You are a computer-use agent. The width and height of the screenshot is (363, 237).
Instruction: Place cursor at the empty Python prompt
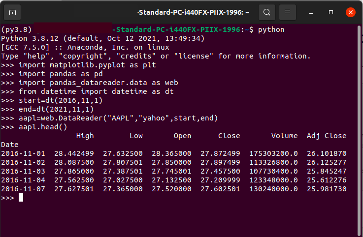tap(21, 198)
